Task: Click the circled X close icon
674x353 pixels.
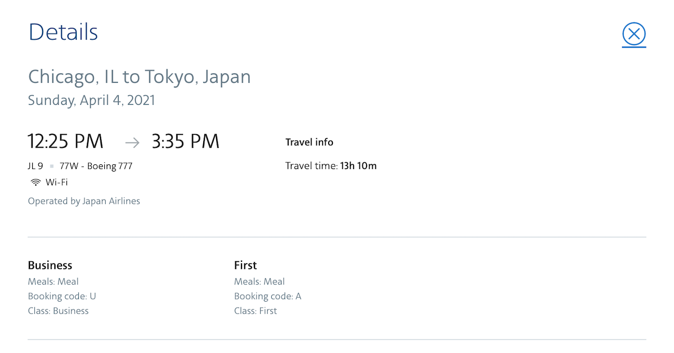Action: (634, 33)
